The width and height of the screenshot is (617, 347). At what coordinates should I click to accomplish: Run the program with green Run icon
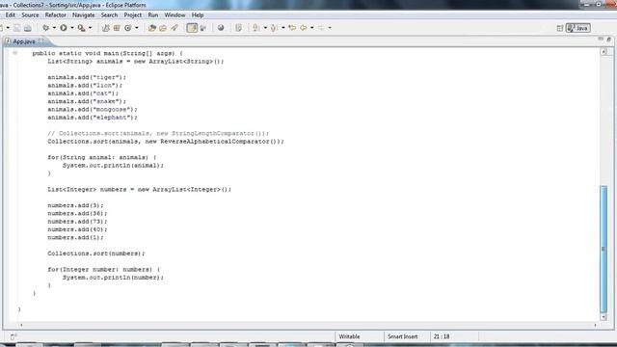click(64, 28)
